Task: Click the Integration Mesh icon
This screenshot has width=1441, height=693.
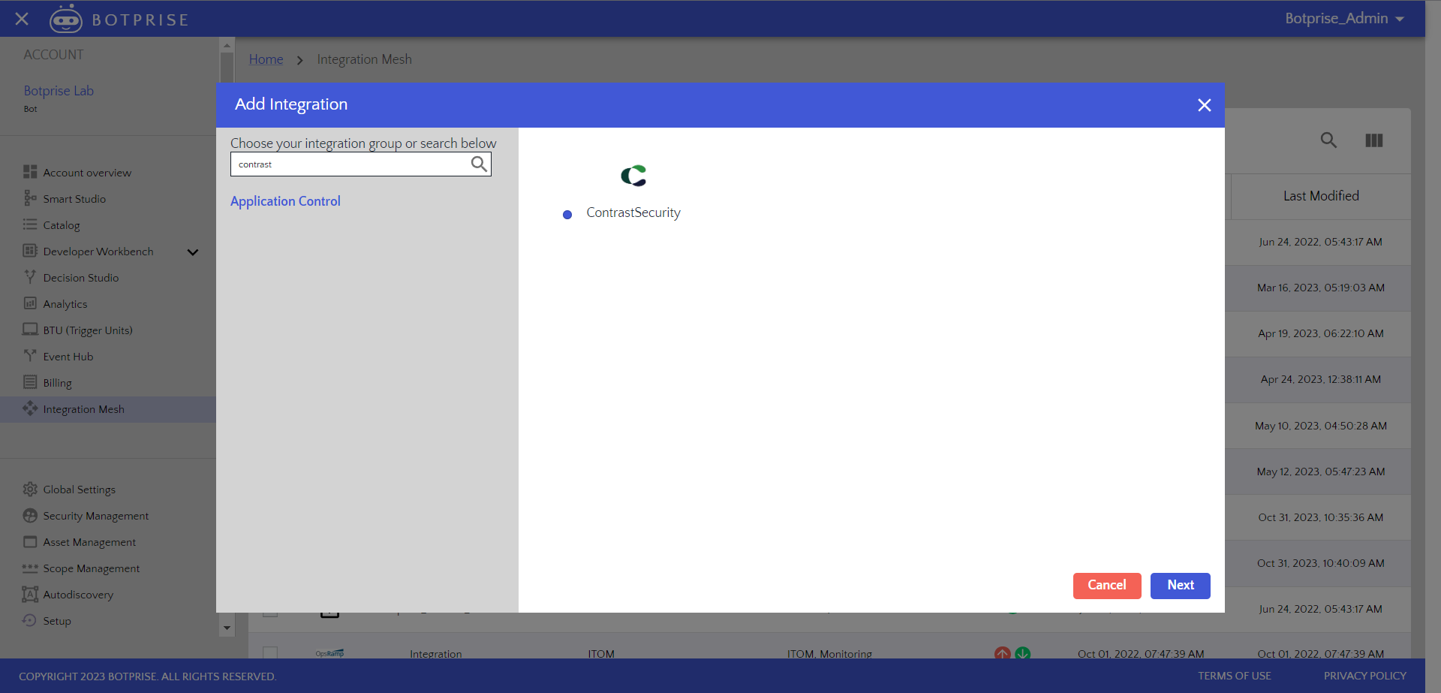Action: (30, 408)
